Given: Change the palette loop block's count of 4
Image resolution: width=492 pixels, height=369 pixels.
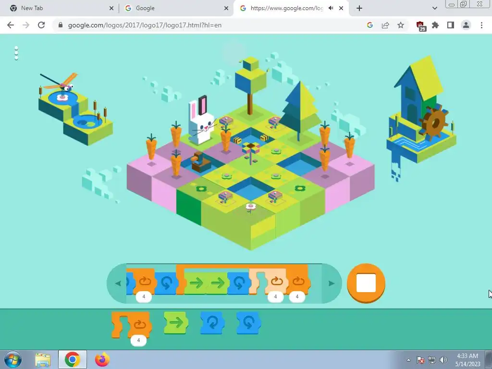Looking at the screenshot, I should click(138, 340).
